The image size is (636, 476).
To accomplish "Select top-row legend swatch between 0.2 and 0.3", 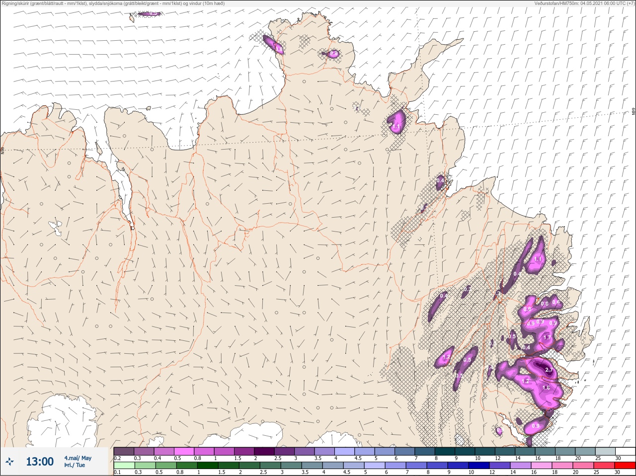I will 124,451.
